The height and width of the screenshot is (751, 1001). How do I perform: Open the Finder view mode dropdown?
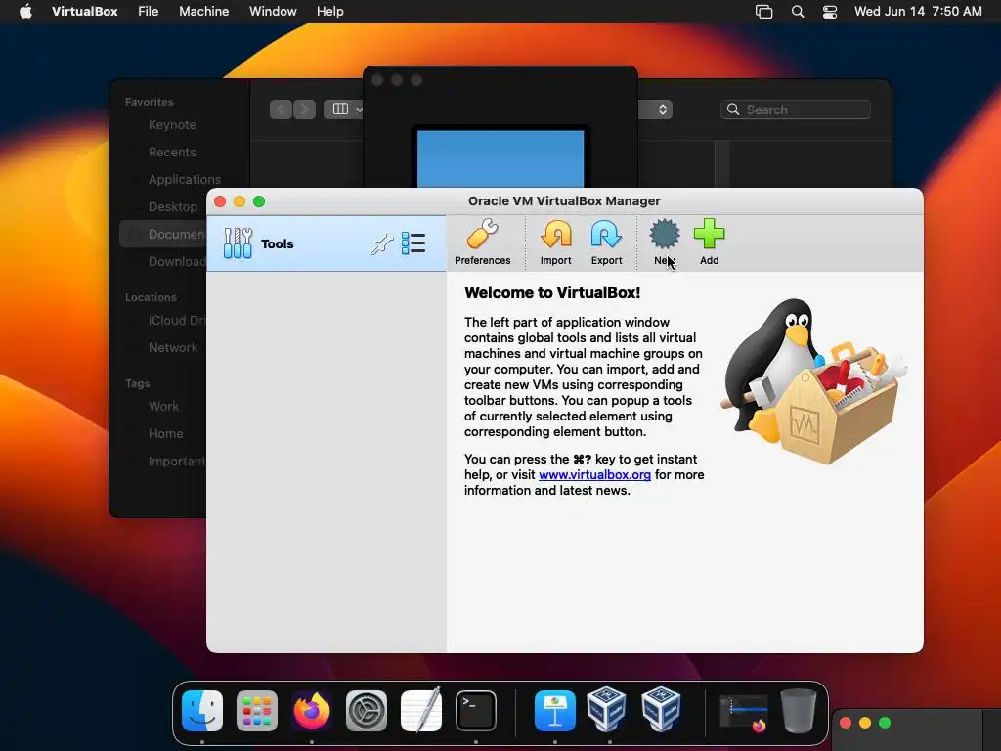344,110
